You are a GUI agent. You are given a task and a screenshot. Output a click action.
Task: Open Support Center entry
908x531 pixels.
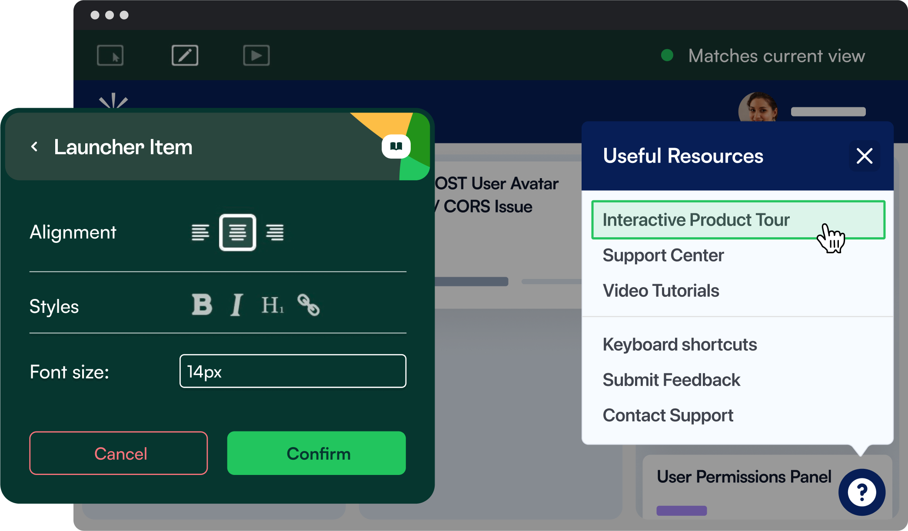[663, 256]
